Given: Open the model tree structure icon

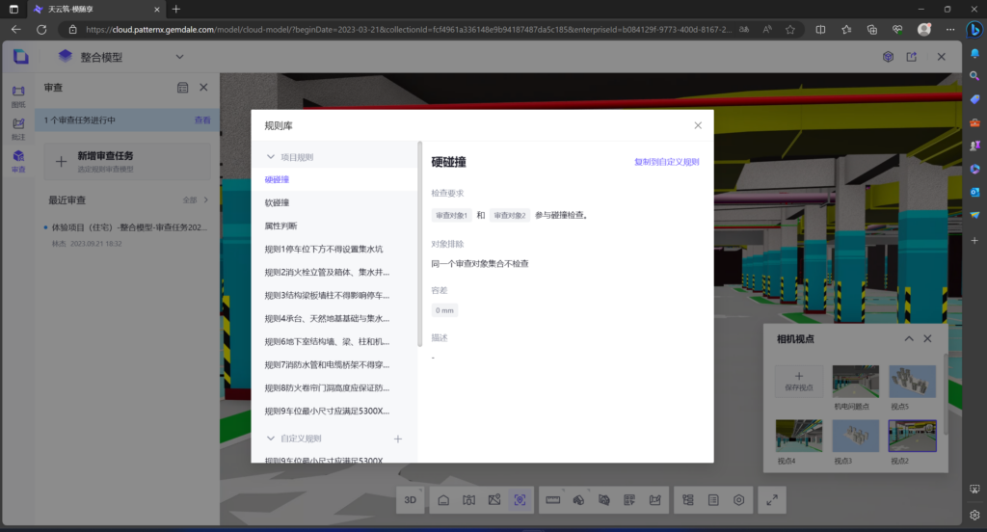Looking at the screenshot, I should (x=688, y=500).
